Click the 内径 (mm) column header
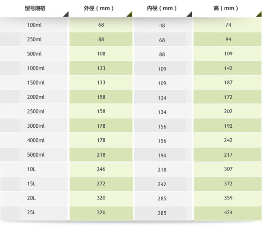This screenshot has width=262, height=227. point(162,8)
